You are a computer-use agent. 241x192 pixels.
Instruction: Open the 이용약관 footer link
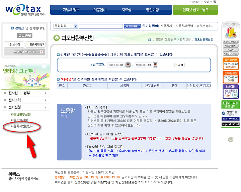(88, 172)
